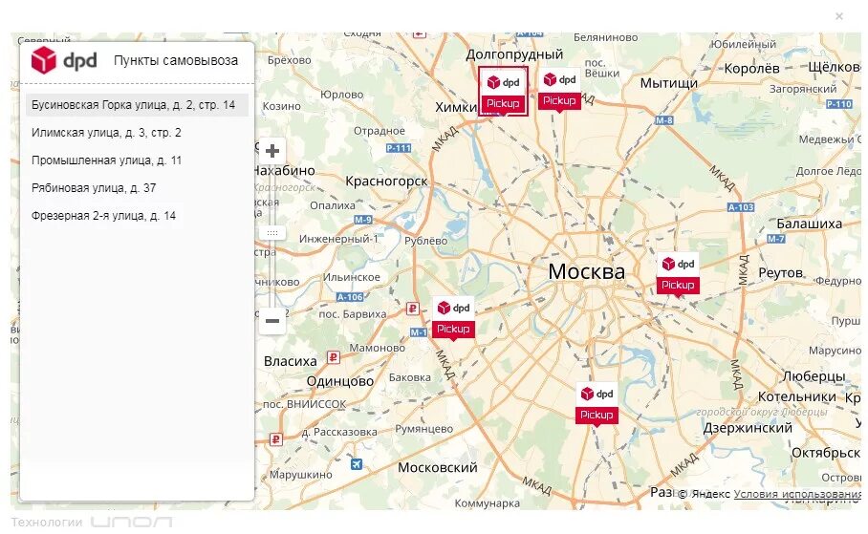Click the A-106 road shield

pos(350,296)
